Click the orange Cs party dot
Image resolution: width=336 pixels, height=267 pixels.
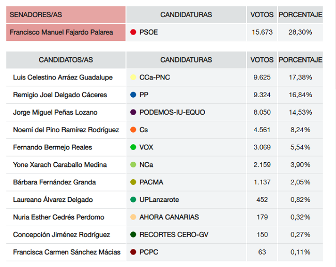tap(133, 130)
